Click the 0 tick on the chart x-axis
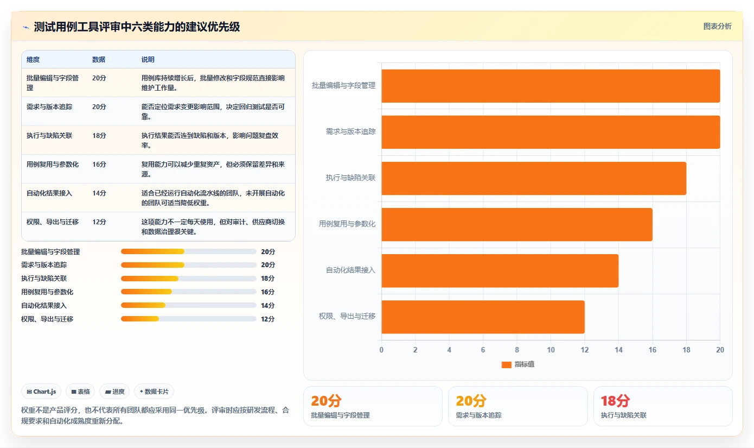Screen dimensions: 754x448 (381, 350)
